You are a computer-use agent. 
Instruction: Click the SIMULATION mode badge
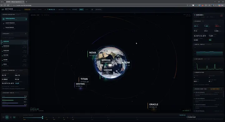coord(27,9)
